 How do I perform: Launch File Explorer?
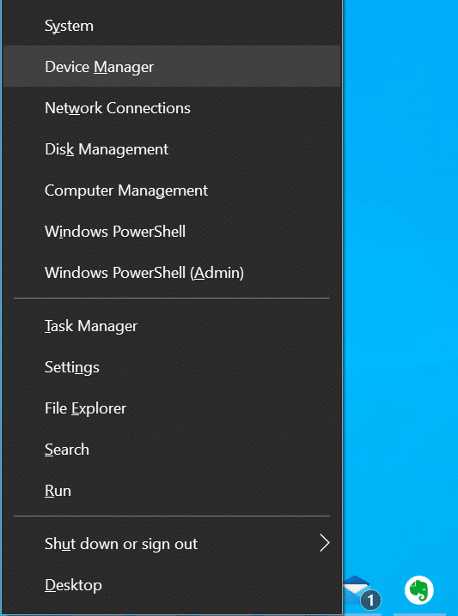pyautogui.click(x=172, y=408)
